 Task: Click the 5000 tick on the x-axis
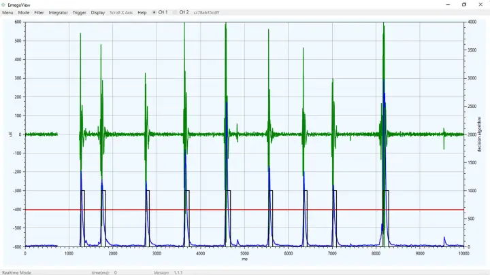click(x=244, y=253)
